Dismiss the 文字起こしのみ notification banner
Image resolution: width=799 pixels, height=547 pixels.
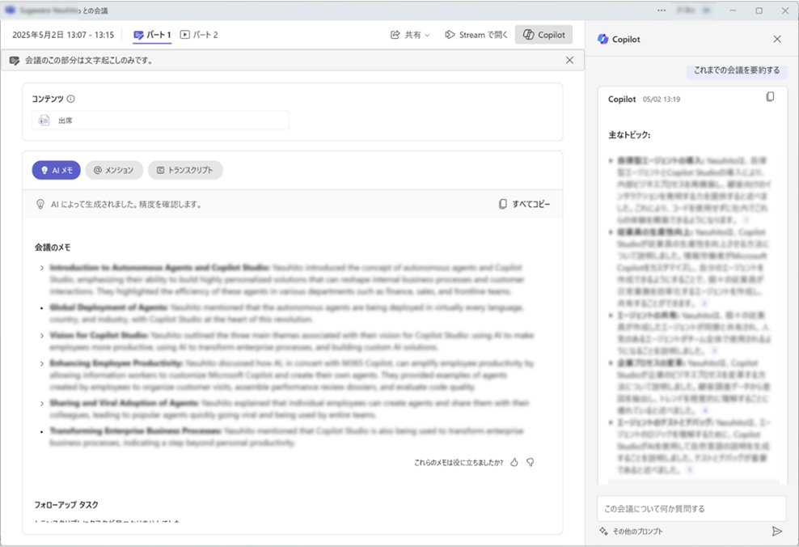pyautogui.click(x=569, y=60)
